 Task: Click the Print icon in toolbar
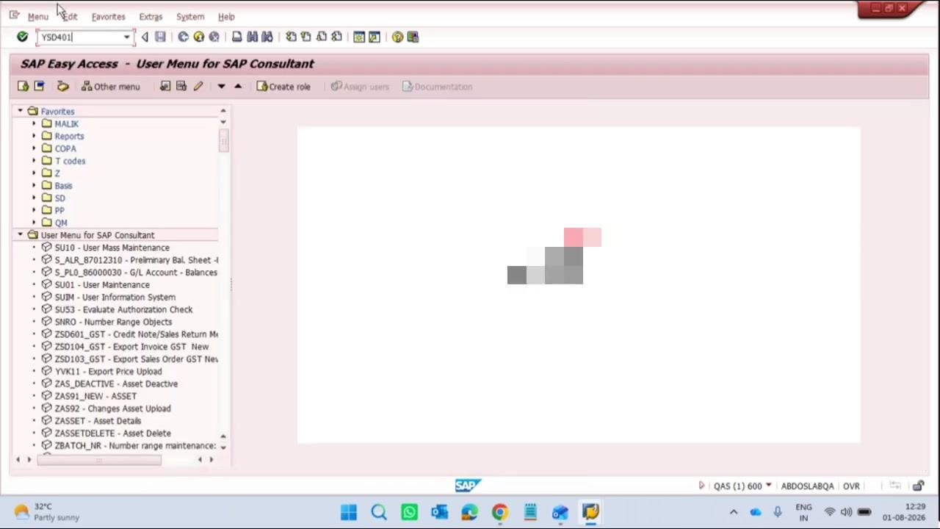[236, 37]
